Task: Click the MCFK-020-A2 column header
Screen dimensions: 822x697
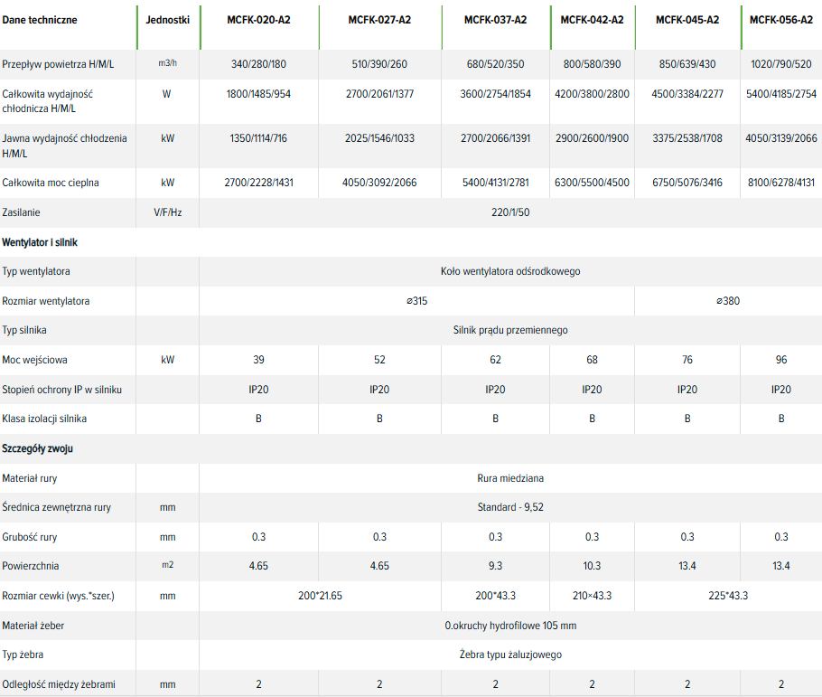Action: [x=258, y=19]
